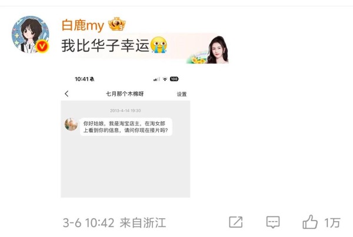
Task: Click the post timestamp 3-6 10:42
Action: [x=88, y=223]
